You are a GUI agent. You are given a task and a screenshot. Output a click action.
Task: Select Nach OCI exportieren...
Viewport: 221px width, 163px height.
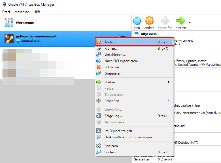(x=134, y=61)
